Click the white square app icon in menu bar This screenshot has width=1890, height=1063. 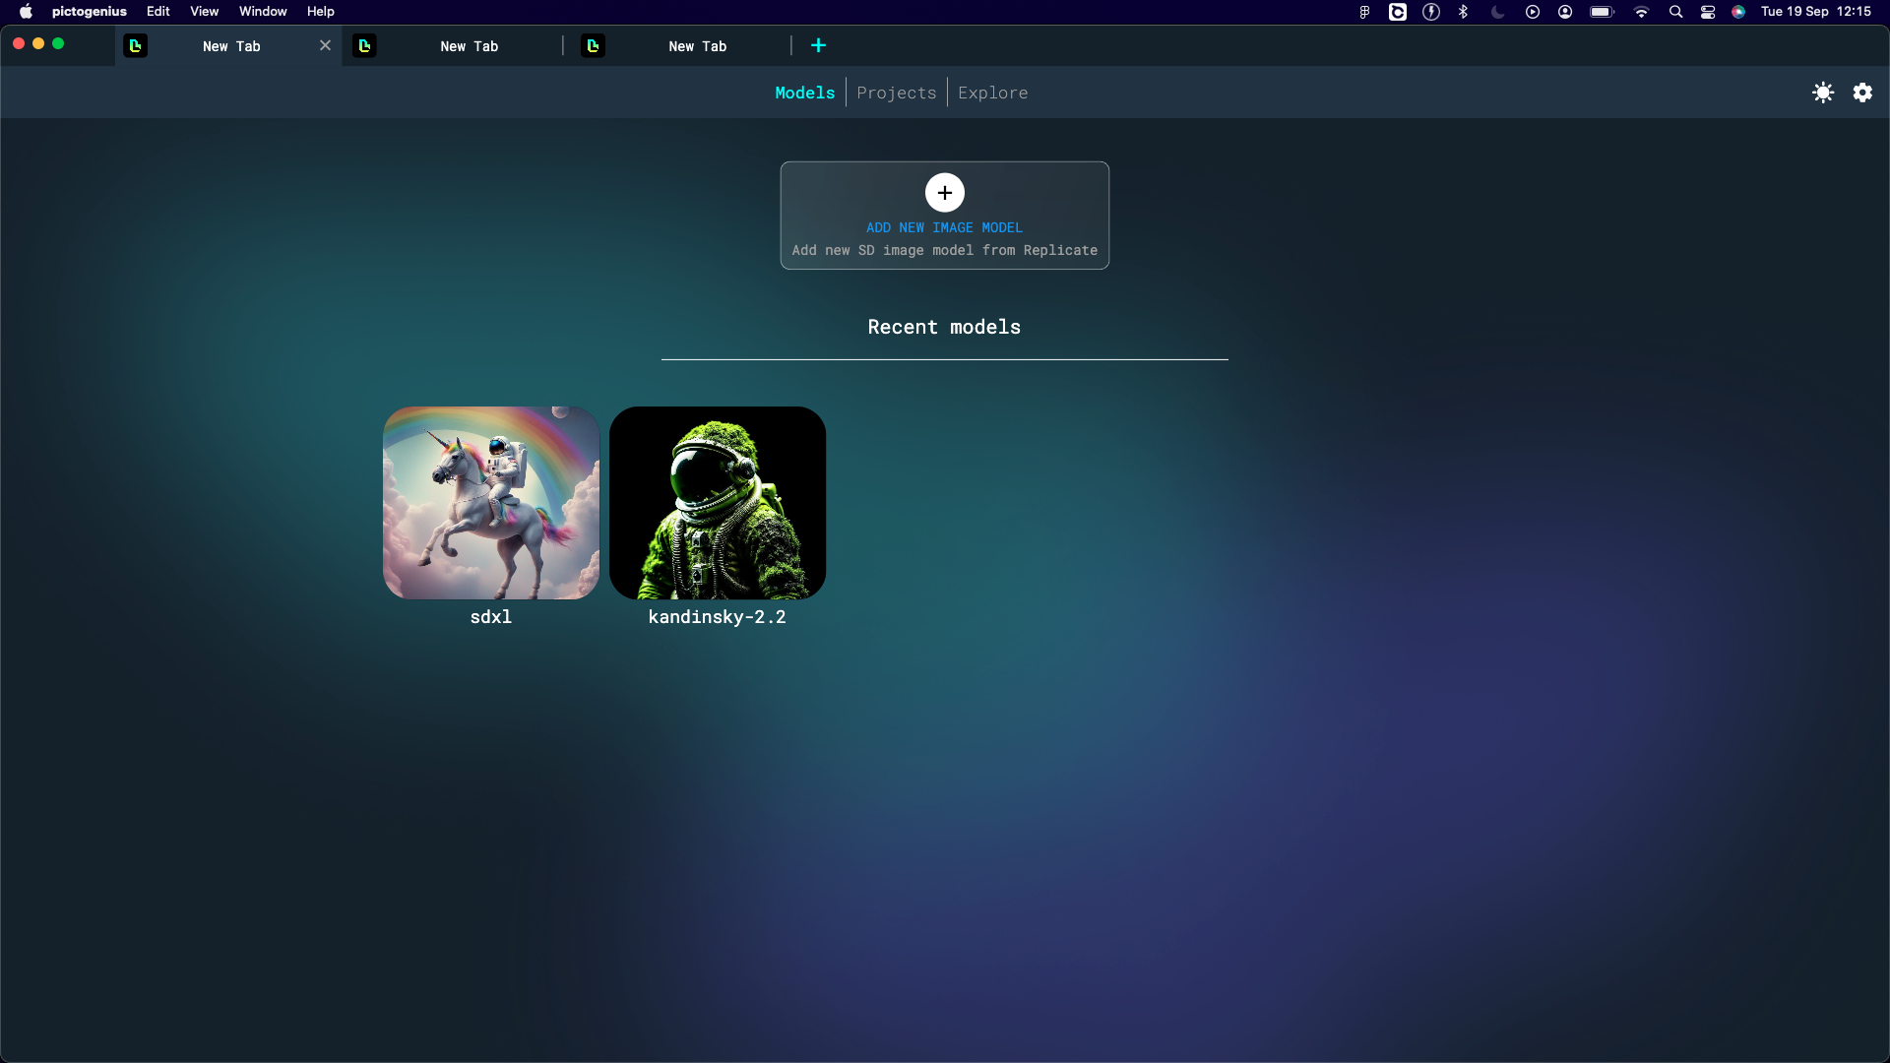point(1398,12)
